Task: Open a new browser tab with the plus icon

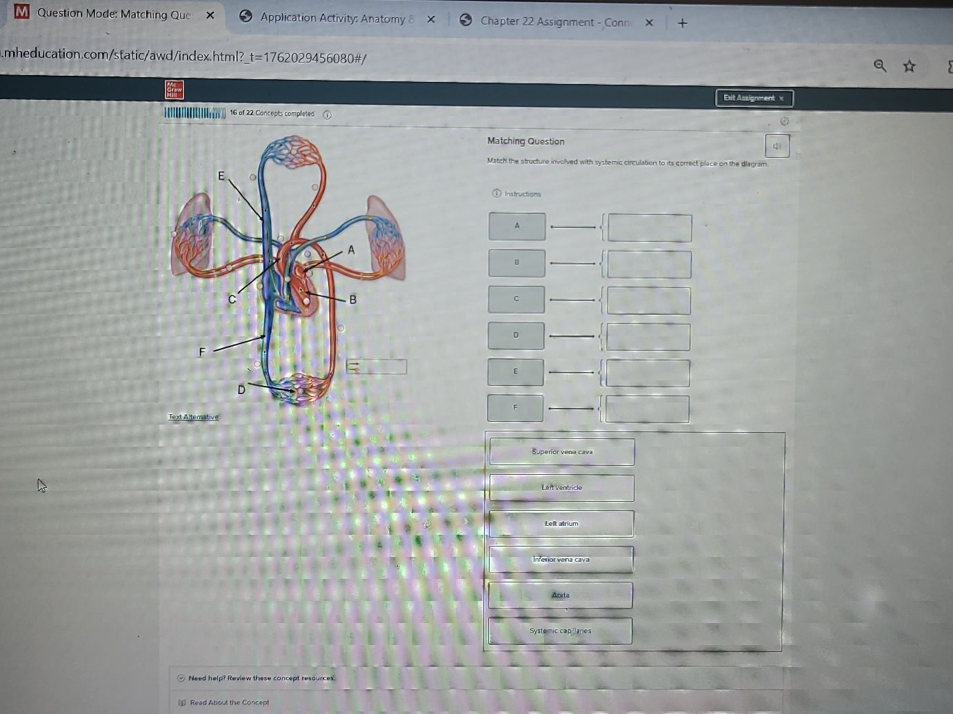Action: pyautogui.click(x=682, y=22)
